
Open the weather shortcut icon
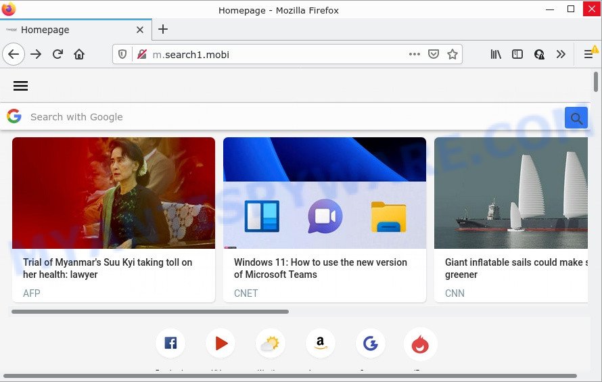pyautogui.click(x=271, y=343)
